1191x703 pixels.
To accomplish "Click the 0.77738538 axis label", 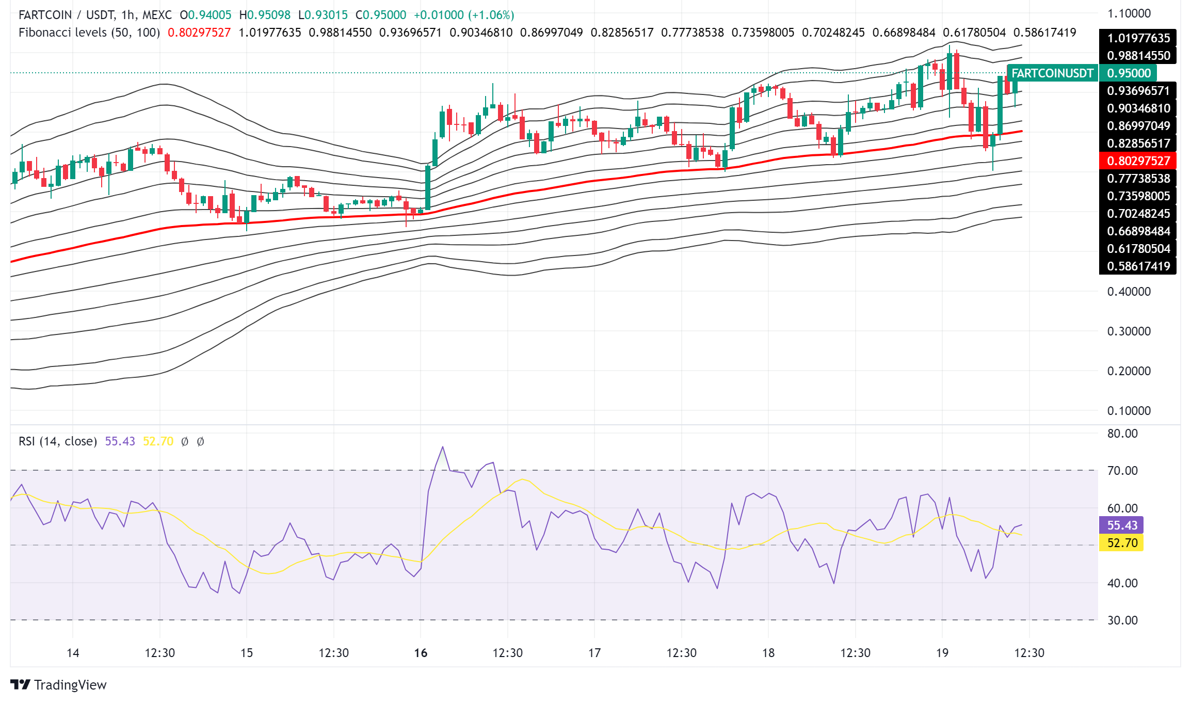I will (1138, 178).
